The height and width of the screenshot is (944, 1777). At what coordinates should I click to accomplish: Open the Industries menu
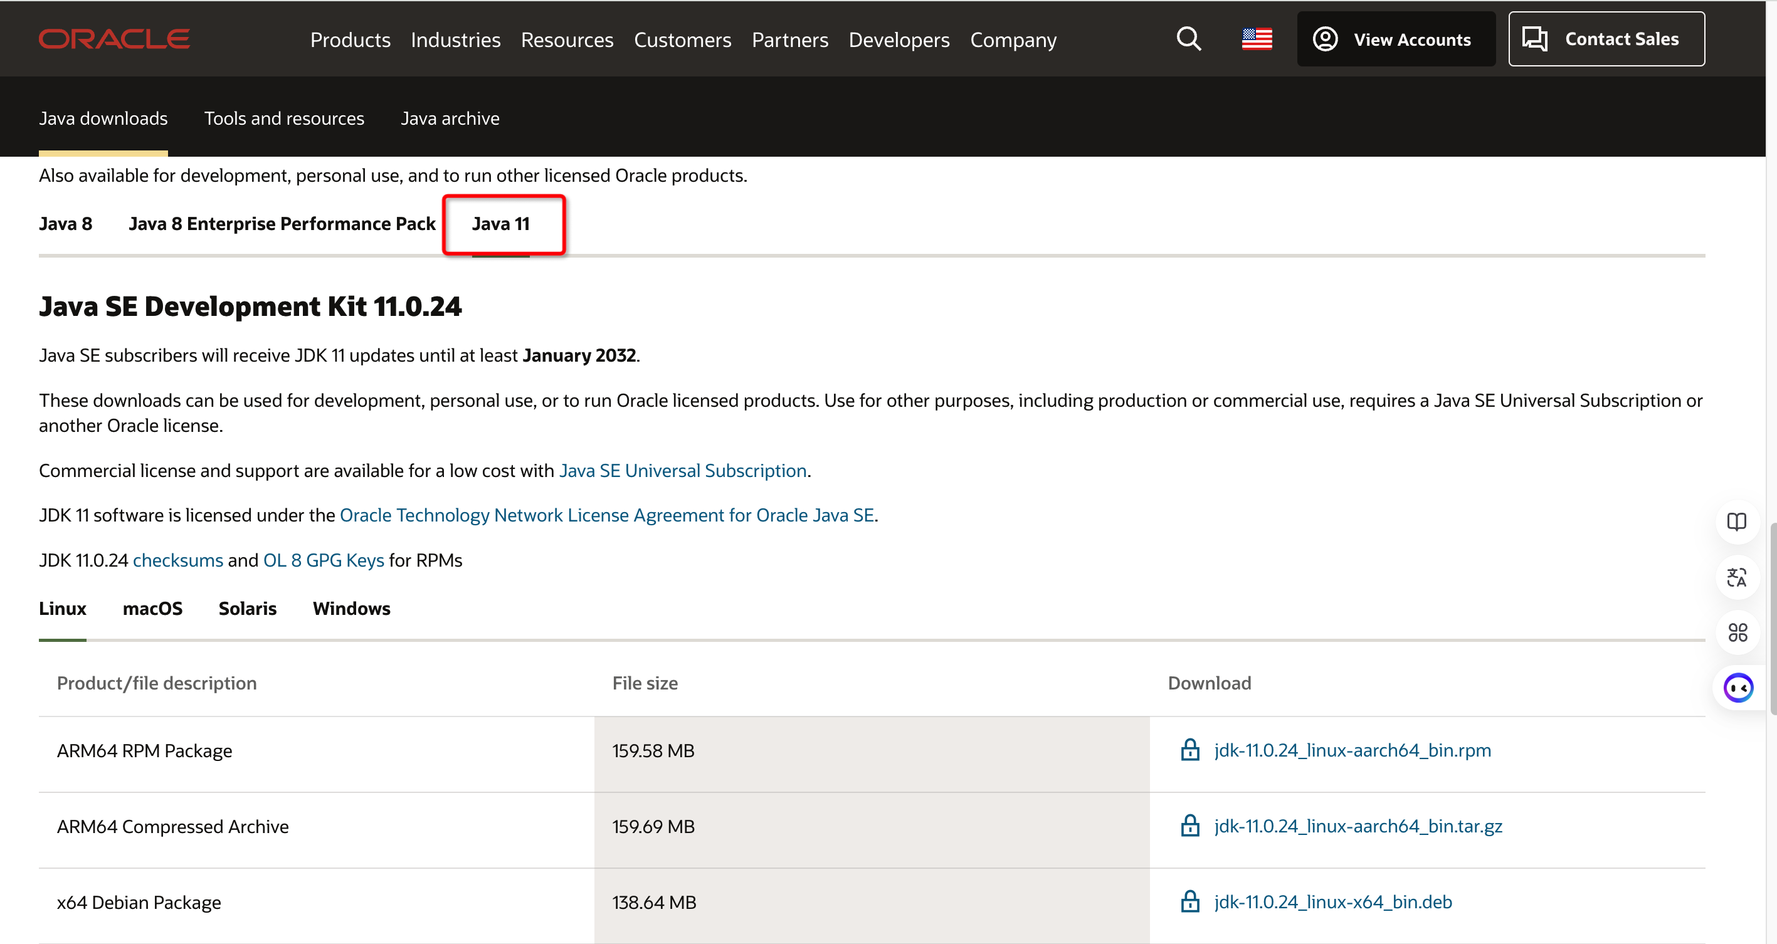[455, 40]
